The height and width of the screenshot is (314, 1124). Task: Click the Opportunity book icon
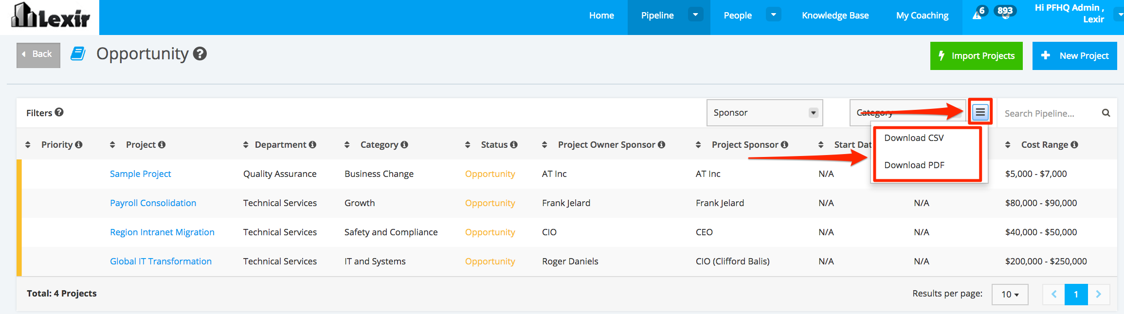(78, 53)
